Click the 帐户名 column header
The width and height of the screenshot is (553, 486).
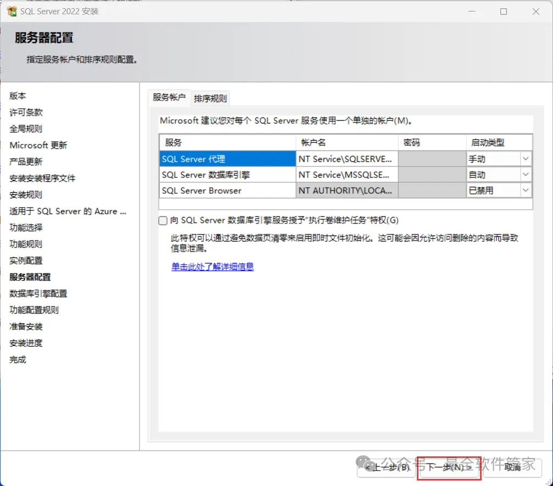tap(347, 142)
